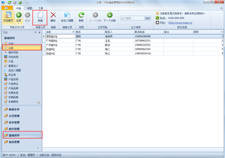Close the 导航 navigation panel
The height and width of the screenshot is (158, 225).
click(x=40, y=33)
